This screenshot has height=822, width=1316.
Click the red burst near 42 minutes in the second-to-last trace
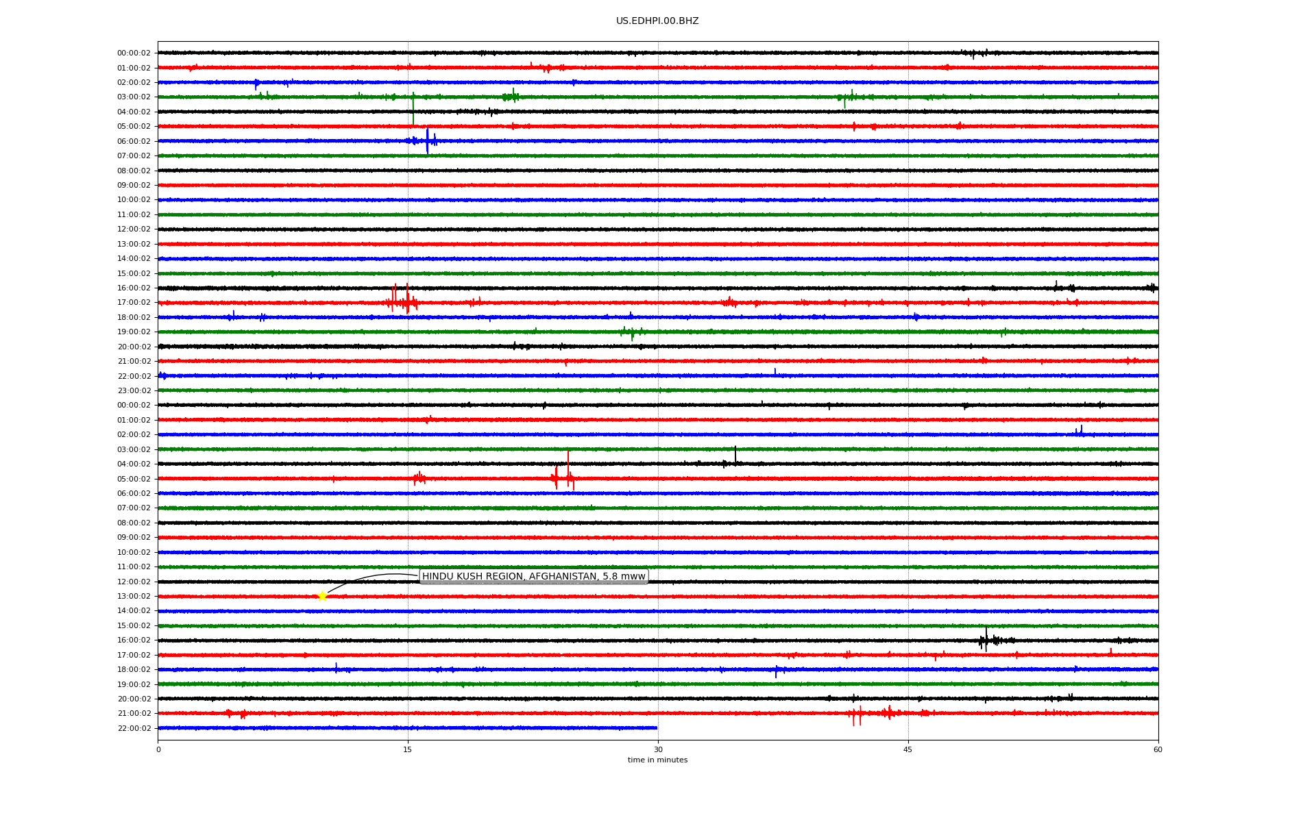point(855,715)
